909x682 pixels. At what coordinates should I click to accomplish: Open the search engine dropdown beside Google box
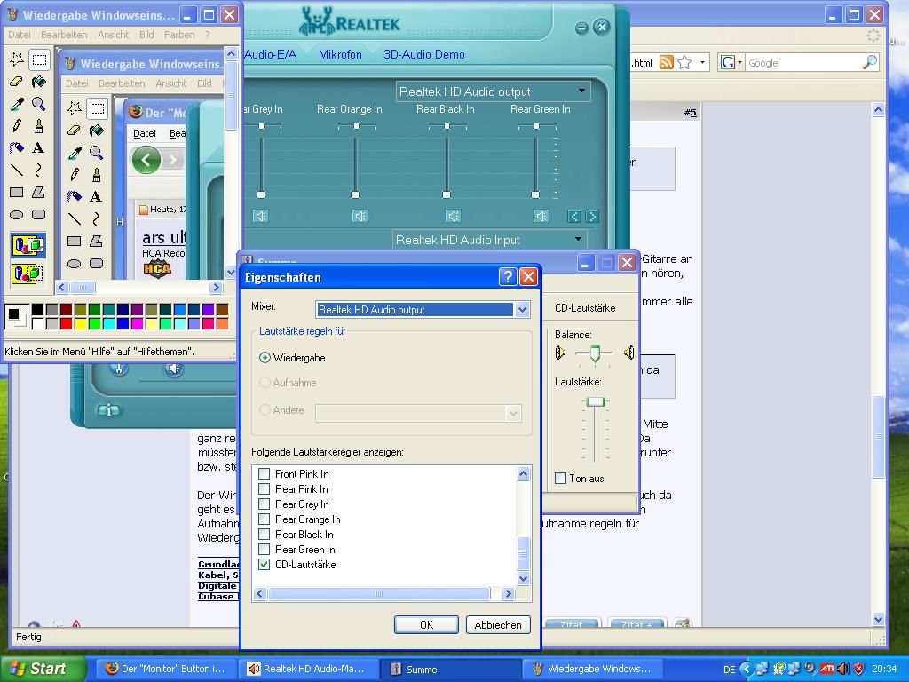coord(739,62)
